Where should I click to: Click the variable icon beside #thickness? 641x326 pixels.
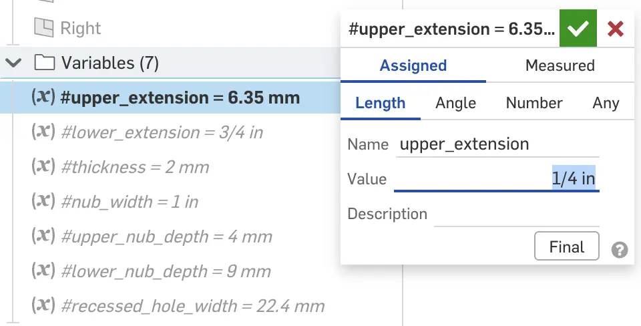(43, 167)
